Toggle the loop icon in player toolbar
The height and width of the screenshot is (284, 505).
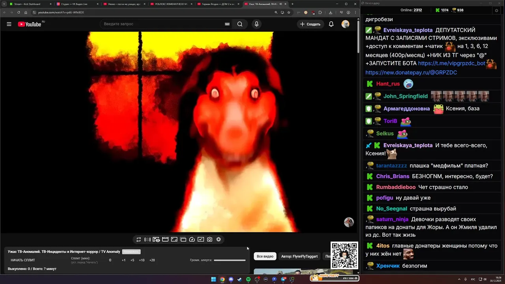tap(138, 239)
